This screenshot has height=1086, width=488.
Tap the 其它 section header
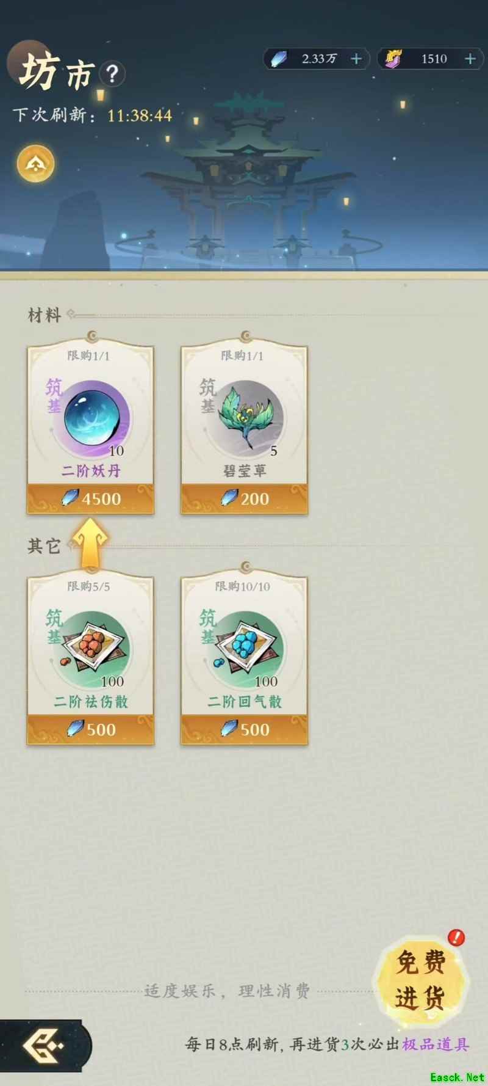pyautogui.click(x=43, y=545)
